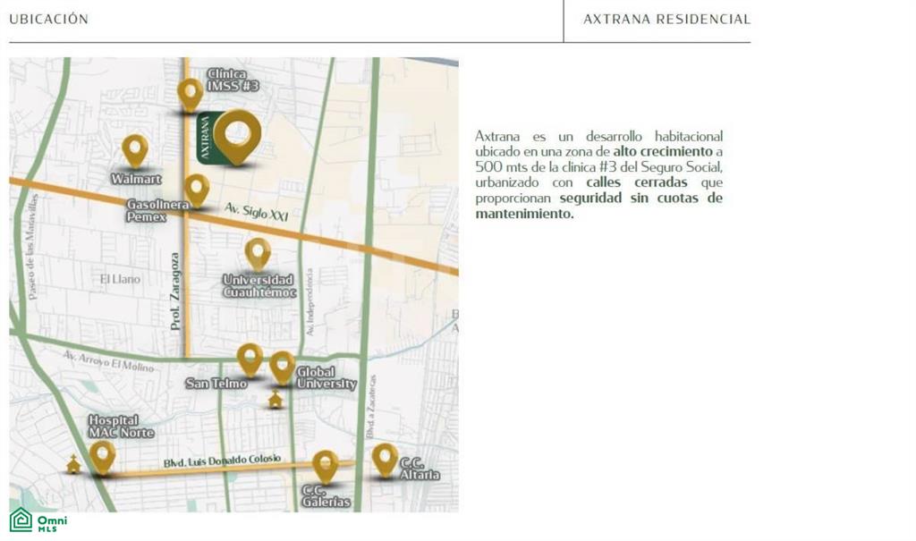Click the Universidad Cuauhtémoc pin
Screen dimensions: 916x541
[258, 254]
